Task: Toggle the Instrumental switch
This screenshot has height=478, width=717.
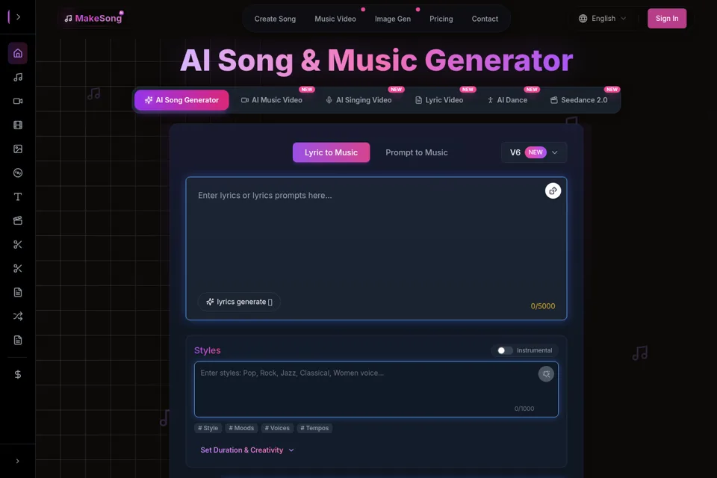Action: 505,350
